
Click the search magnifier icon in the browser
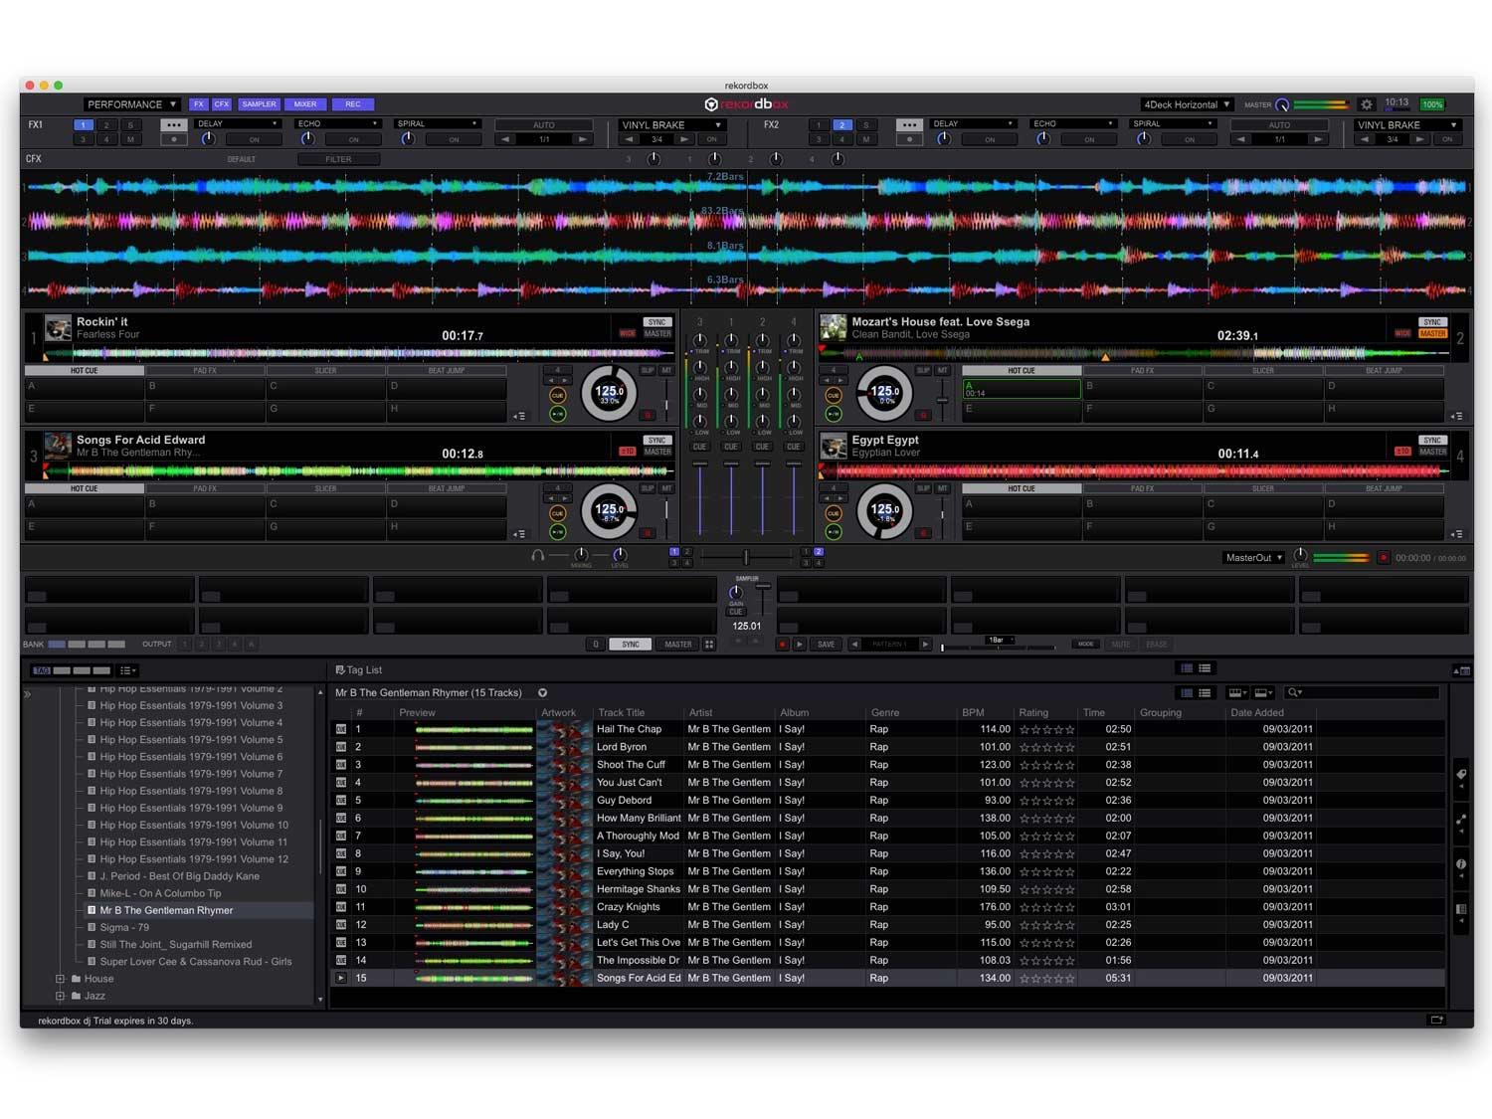1293,692
